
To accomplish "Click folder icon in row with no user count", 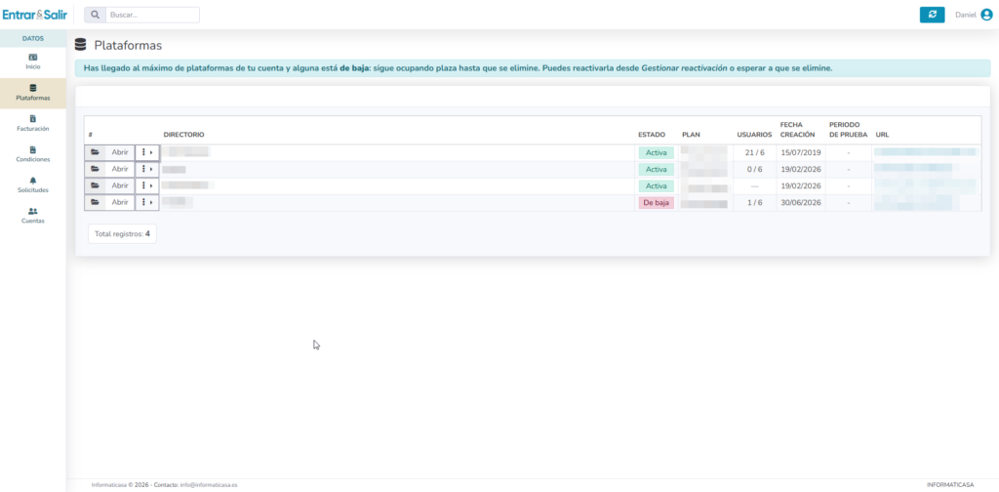I will click(x=95, y=185).
